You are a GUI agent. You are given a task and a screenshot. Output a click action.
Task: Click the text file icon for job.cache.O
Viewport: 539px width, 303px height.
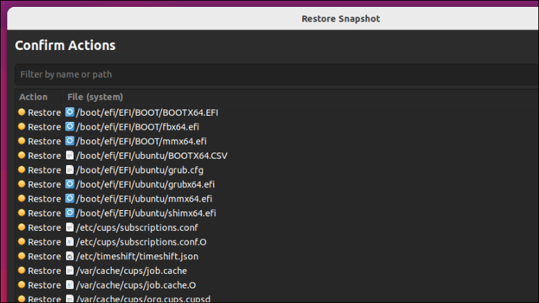click(x=69, y=285)
